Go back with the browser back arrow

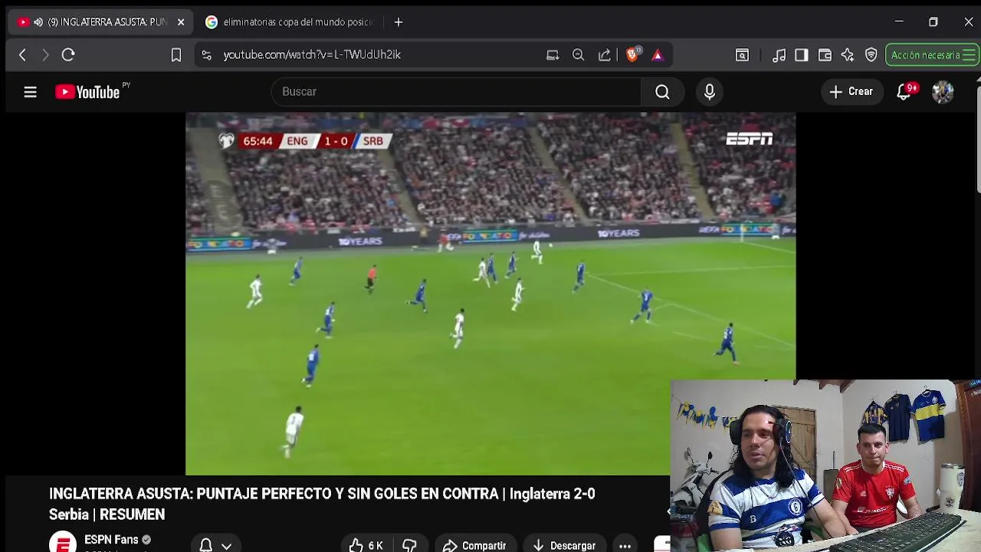22,54
